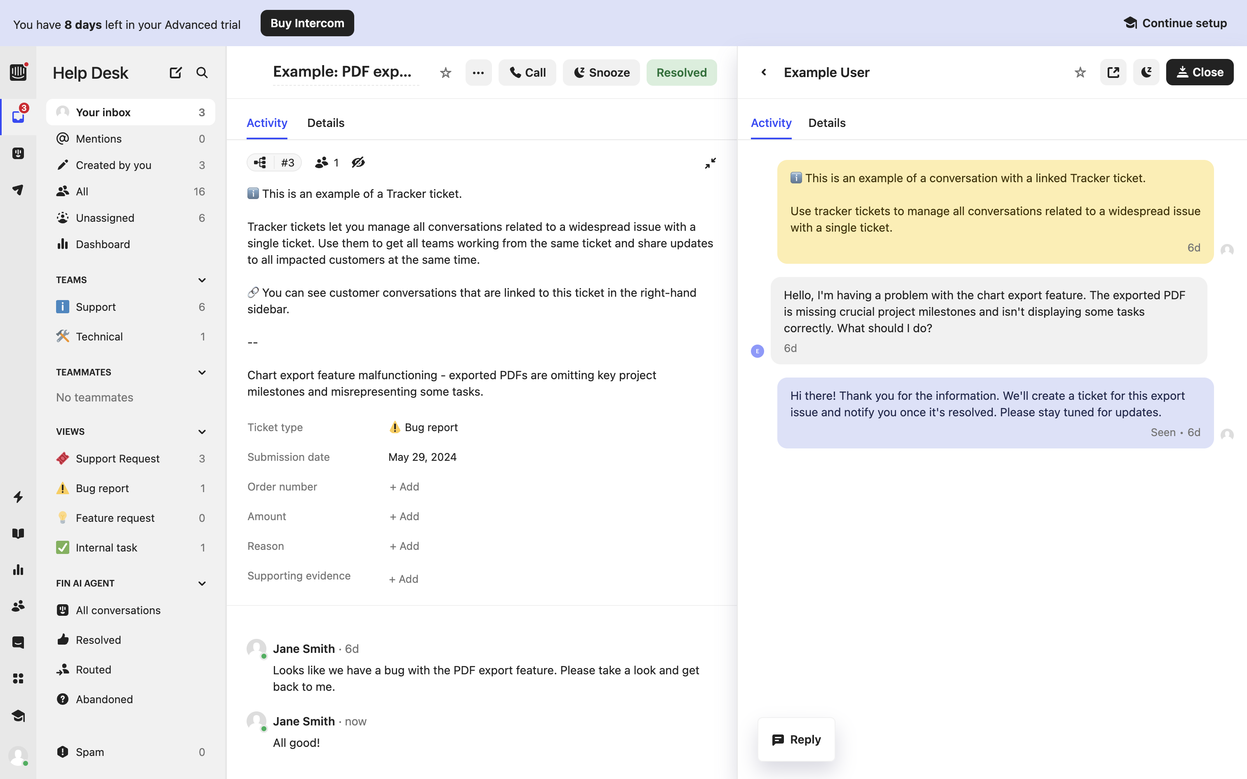Open the Resolved status dropdown

[681, 73]
